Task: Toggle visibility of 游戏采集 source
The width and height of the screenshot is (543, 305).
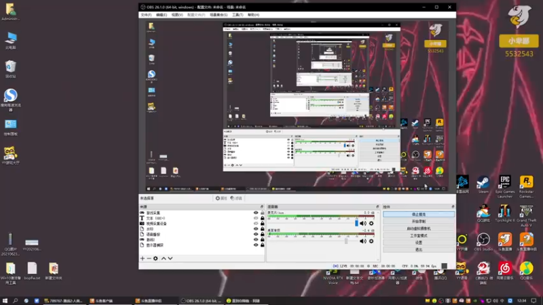Action: tap(256, 213)
